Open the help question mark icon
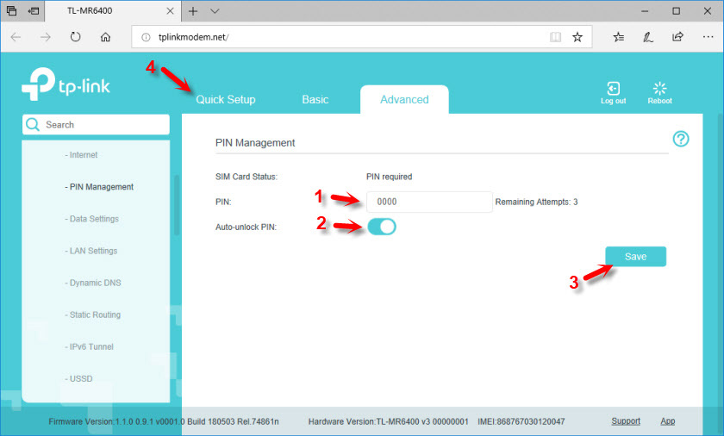This screenshot has width=724, height=436. coord(680,139)
